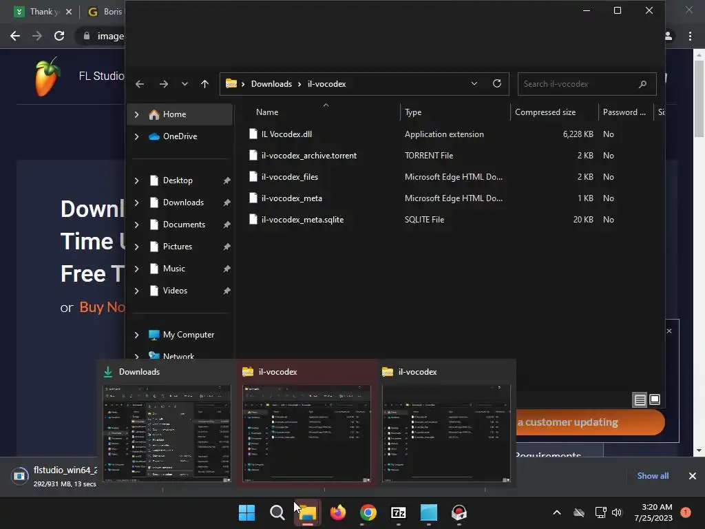Viewport: 705px width, 529px height.
Task: Expand the Videos tree node
Action: click(x=137, y=291)
